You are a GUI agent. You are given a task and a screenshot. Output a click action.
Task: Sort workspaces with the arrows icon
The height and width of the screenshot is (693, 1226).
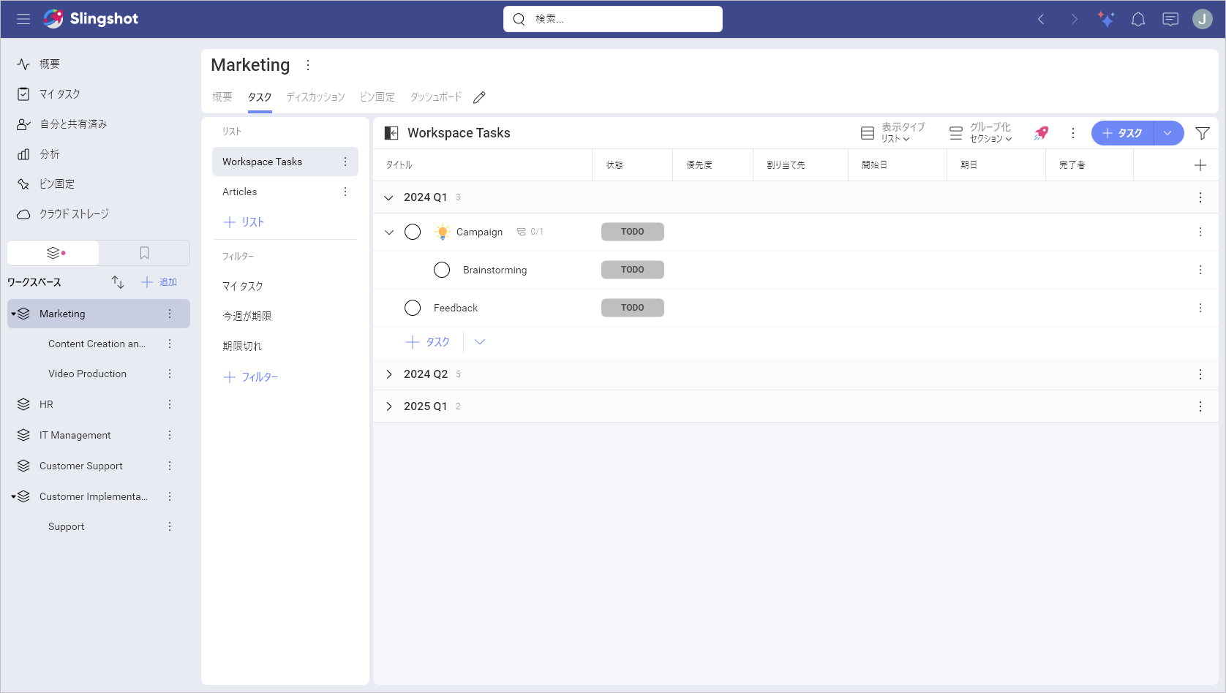[118, 282]
